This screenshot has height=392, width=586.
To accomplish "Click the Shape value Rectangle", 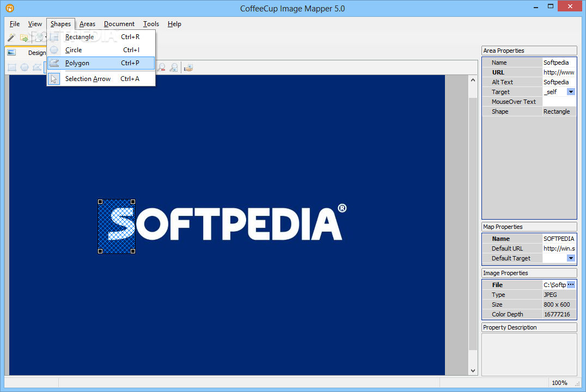I will (x=559, y=111).
